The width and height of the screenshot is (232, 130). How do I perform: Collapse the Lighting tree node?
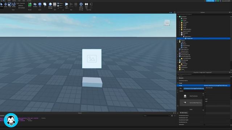point(178,42)
